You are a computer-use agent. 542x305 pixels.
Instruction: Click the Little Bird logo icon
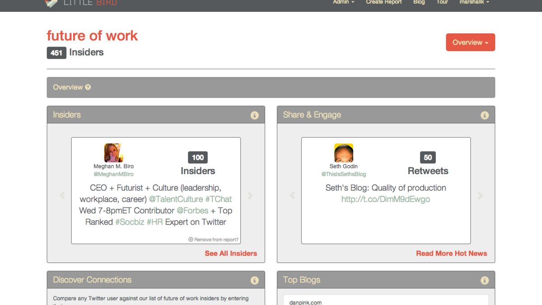[51, 3]
